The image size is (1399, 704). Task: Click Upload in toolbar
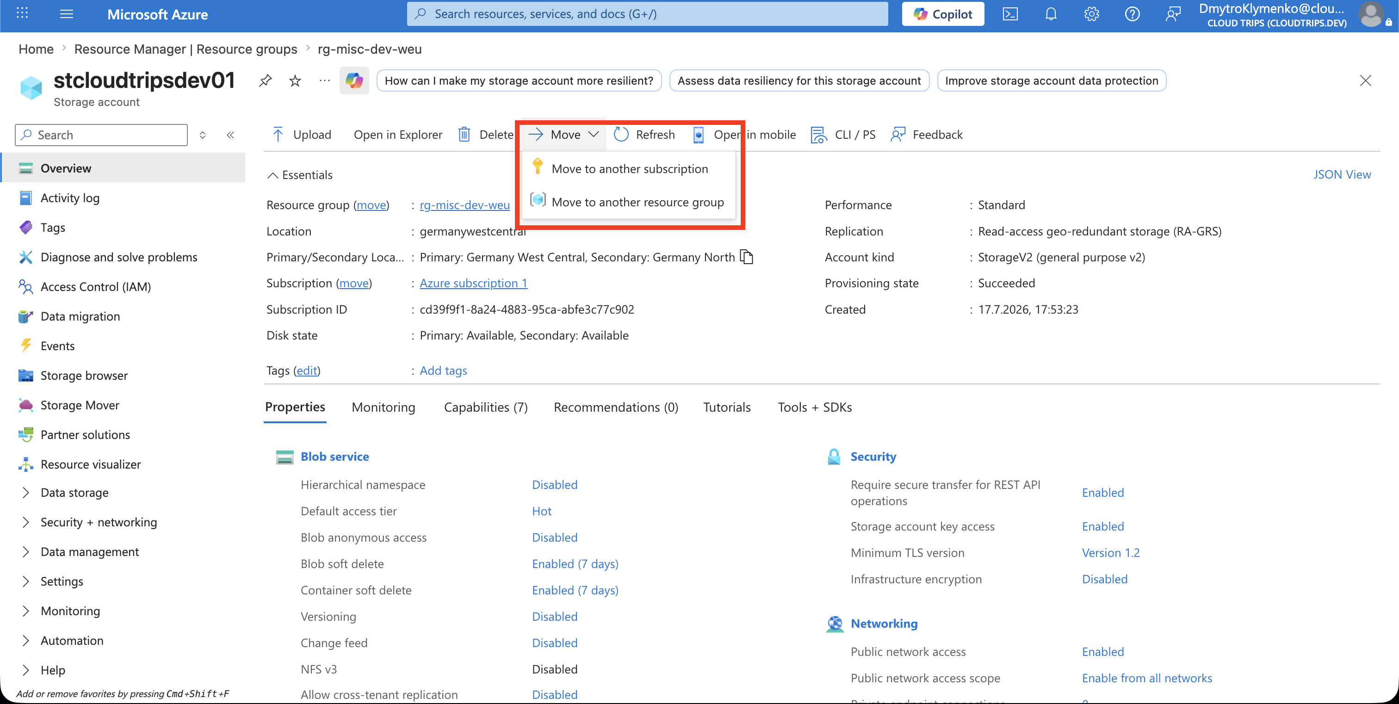(302, 134)
